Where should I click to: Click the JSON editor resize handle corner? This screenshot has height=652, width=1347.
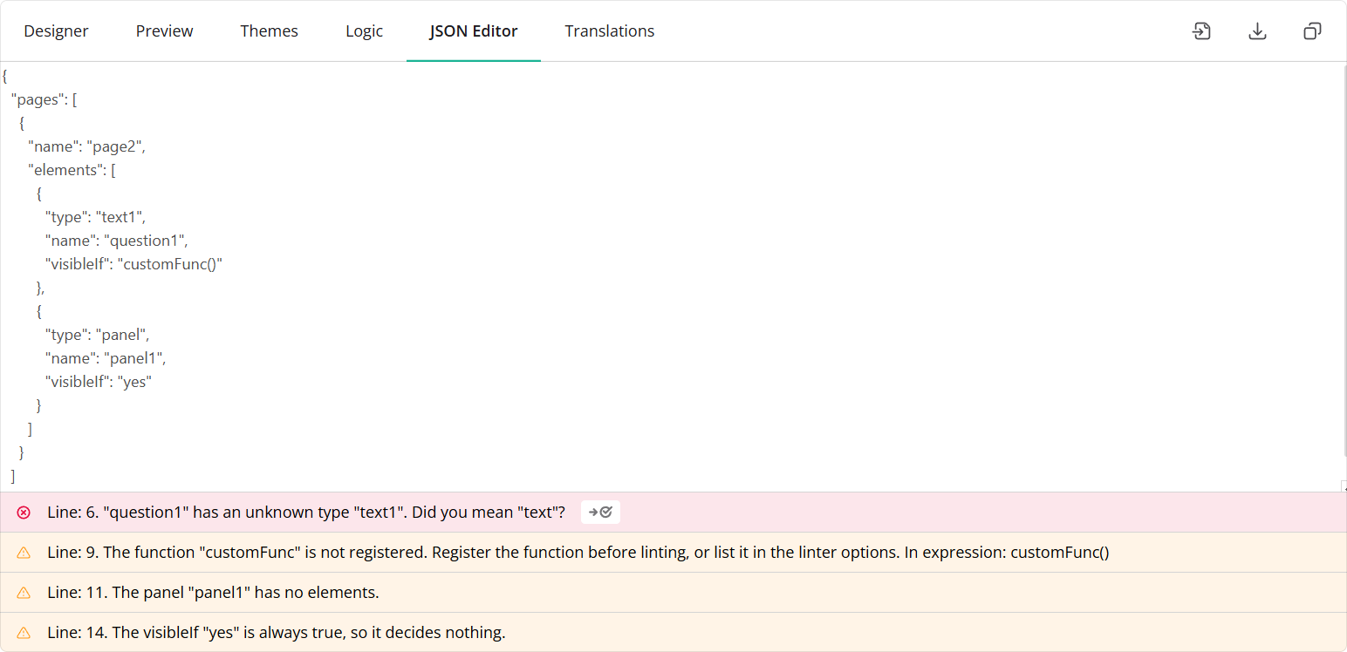pyautogui.click(x=1343, y=486)
